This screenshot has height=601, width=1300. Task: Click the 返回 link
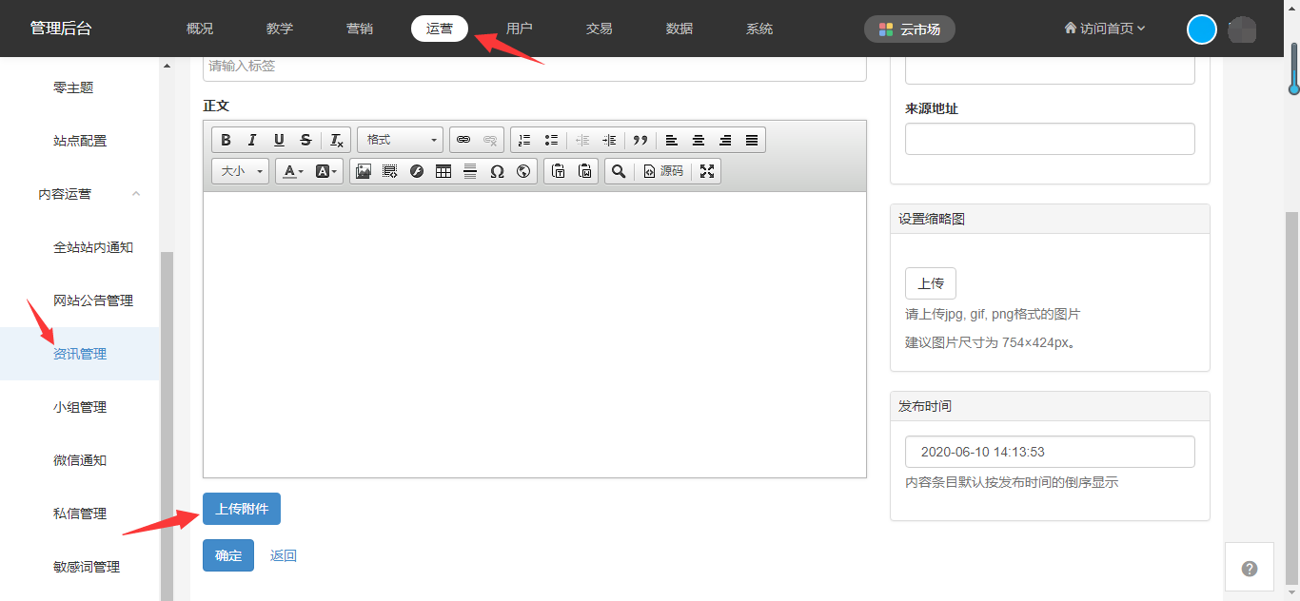click(284, 555)
